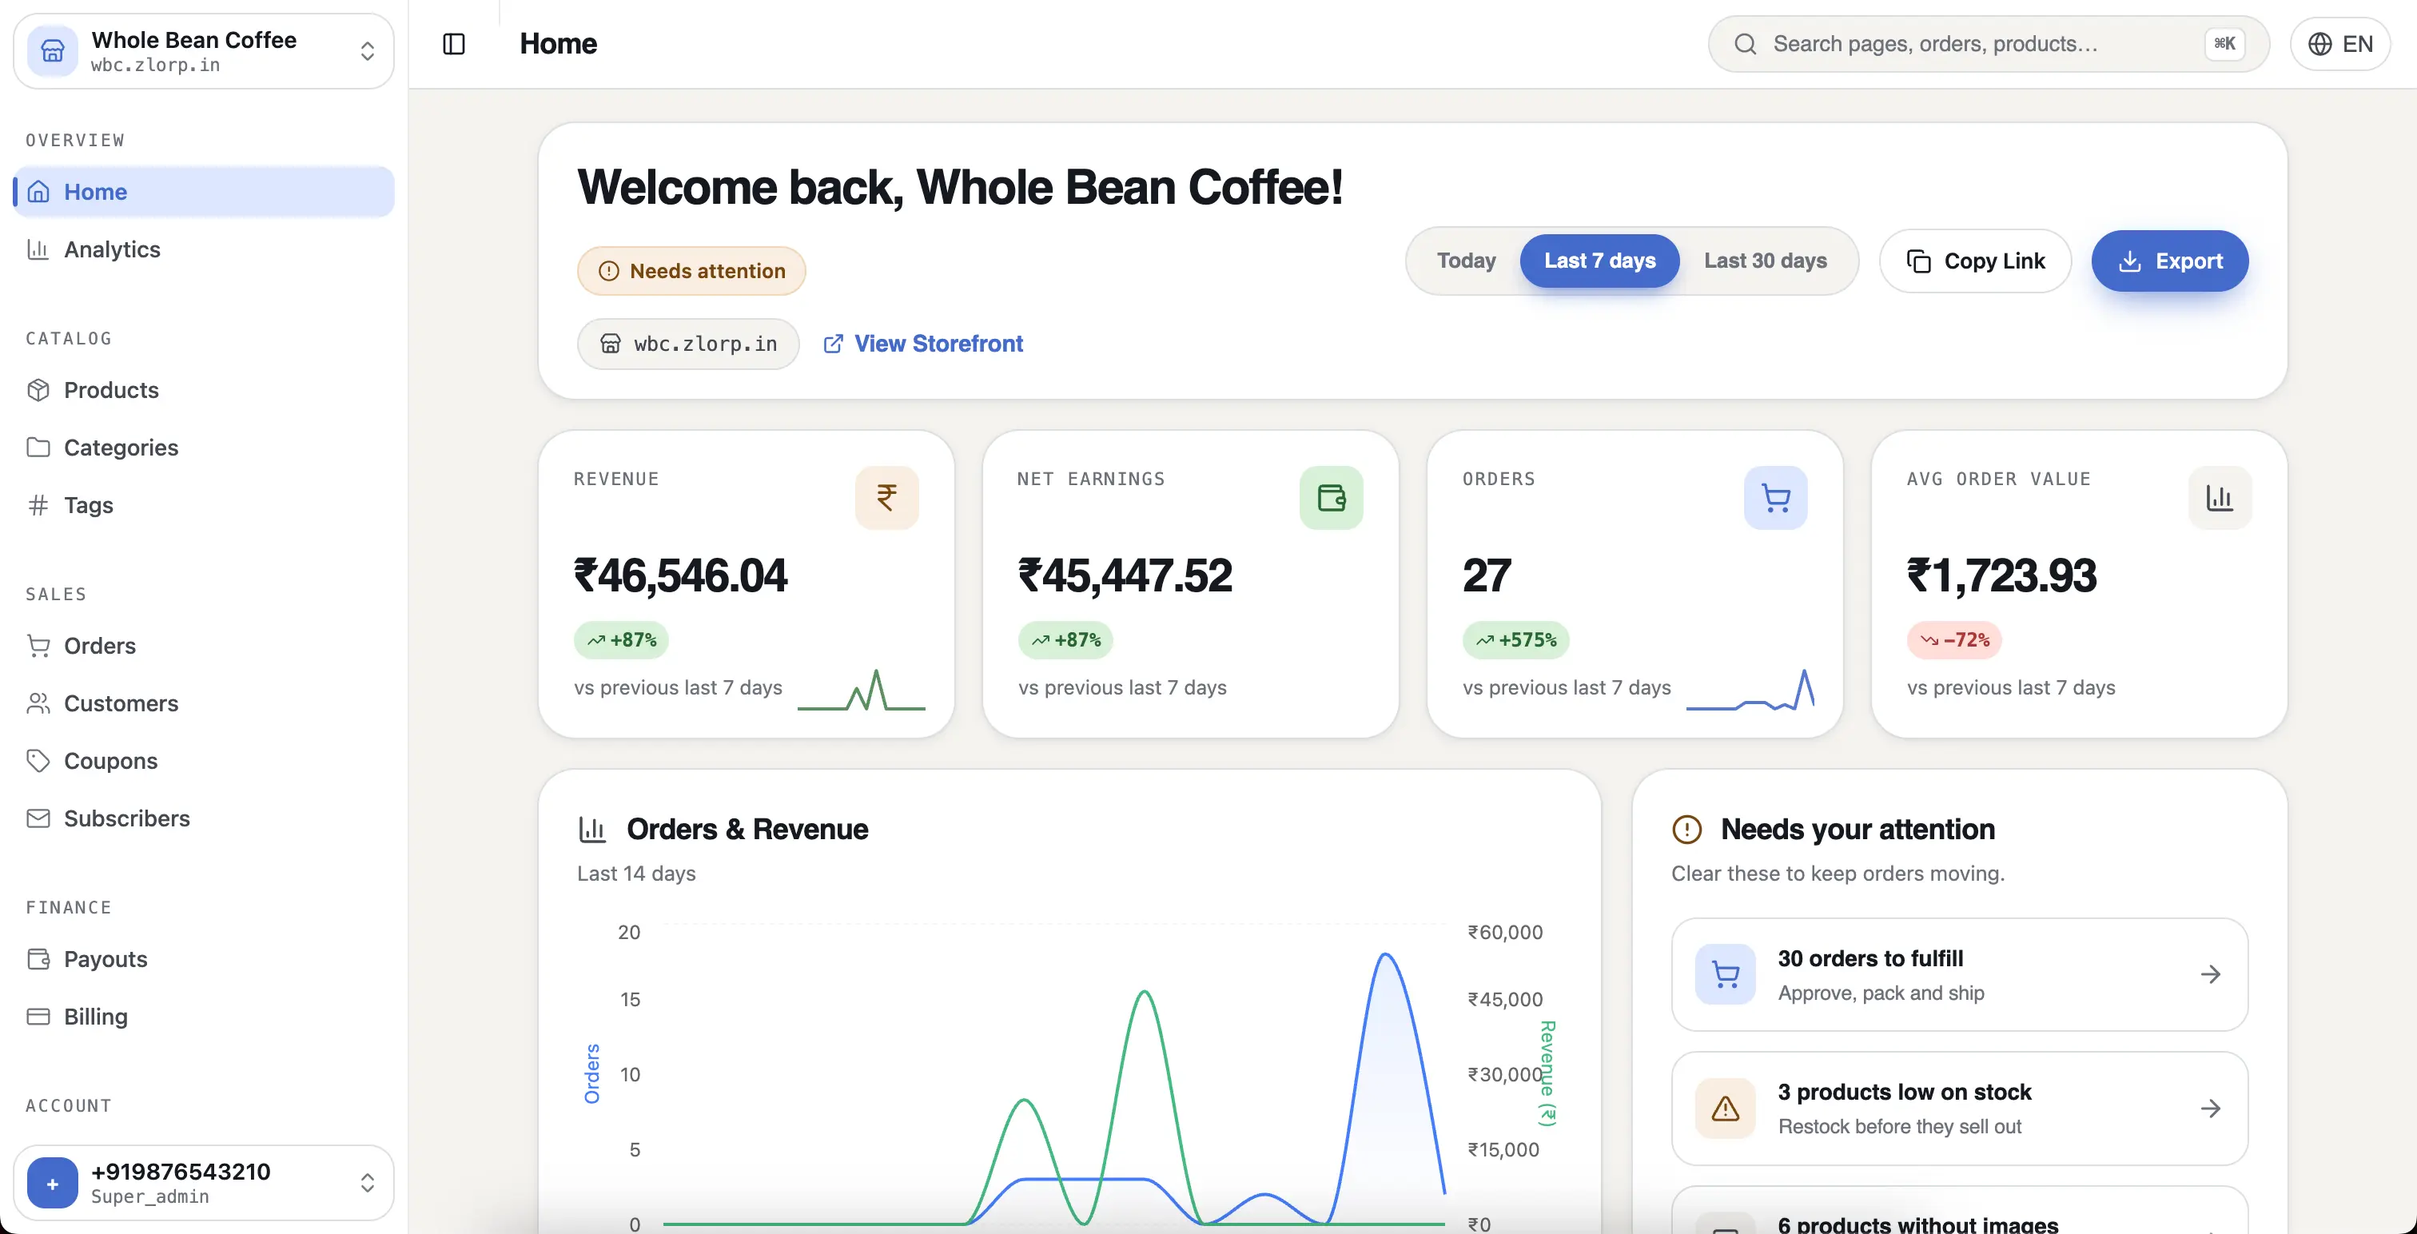Click the Copy Link button
The image size is (2417, 1234).
(x=1975, y=261)
